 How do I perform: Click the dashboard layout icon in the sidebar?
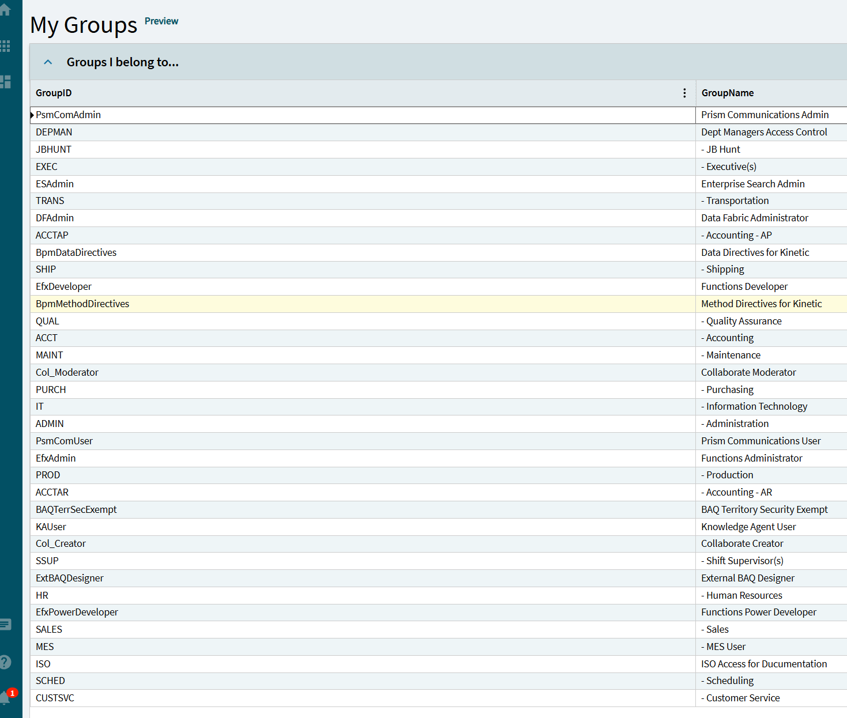tap(5, 82)
